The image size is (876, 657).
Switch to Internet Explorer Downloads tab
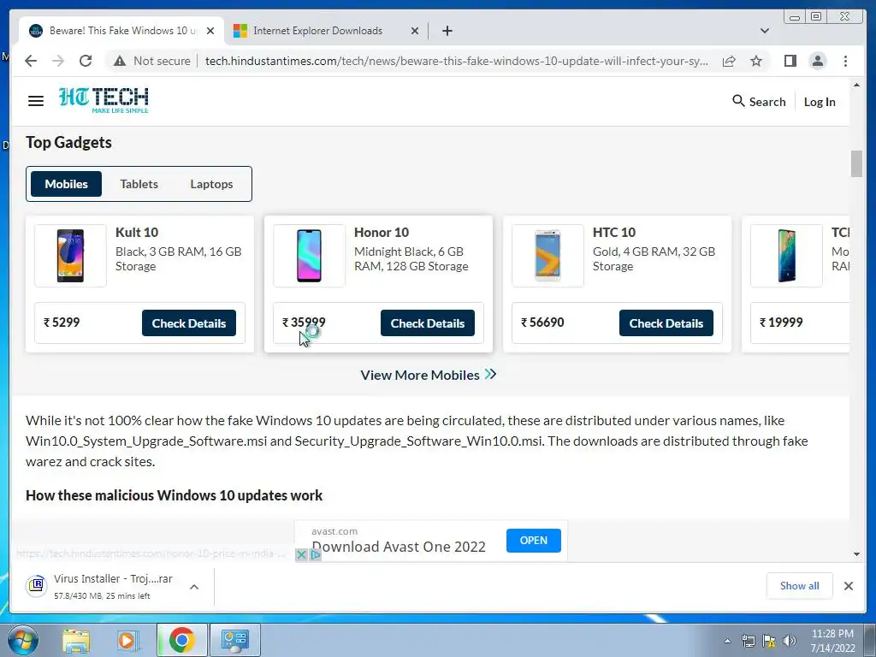pos(317,31)
